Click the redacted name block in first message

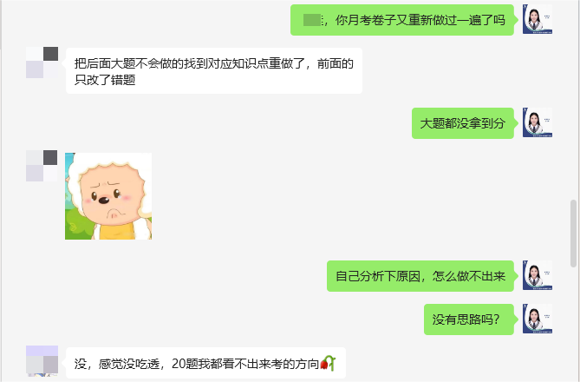click(313, 20)
